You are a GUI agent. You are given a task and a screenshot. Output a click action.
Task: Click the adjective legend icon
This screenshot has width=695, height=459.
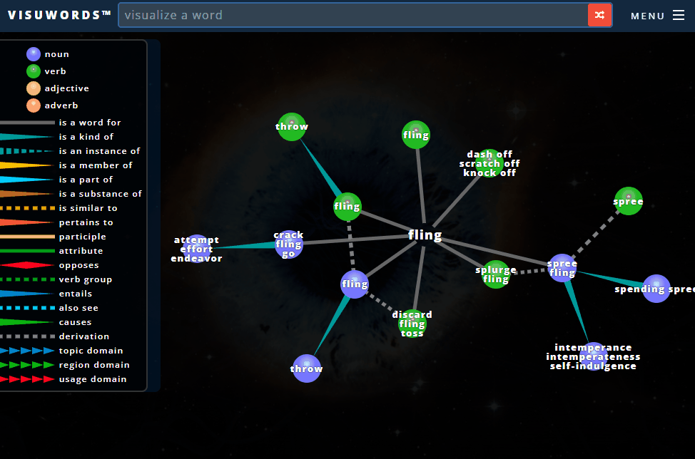33,88
